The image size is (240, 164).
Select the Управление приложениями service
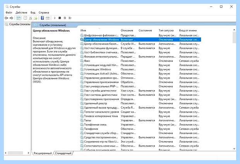(x=141, y=82)
